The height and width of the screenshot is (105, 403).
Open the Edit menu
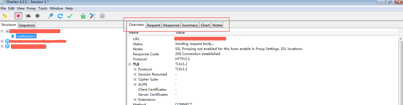point(11,8)
